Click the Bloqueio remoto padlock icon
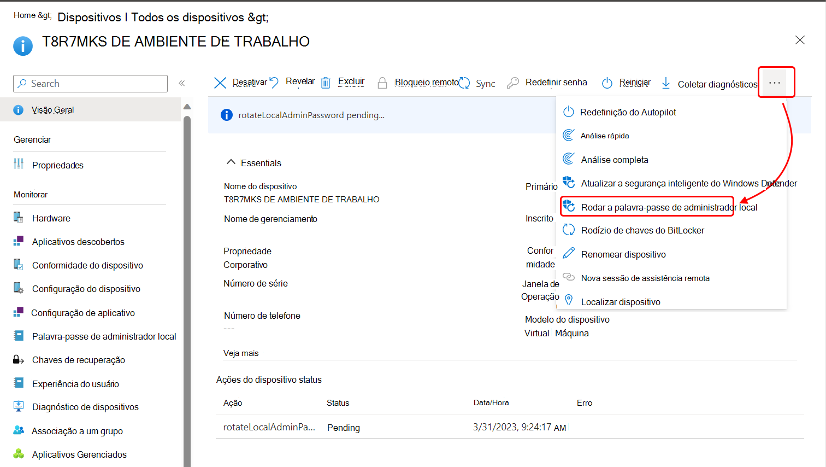Viewport: 826px width, 467px height. [383, 83]
